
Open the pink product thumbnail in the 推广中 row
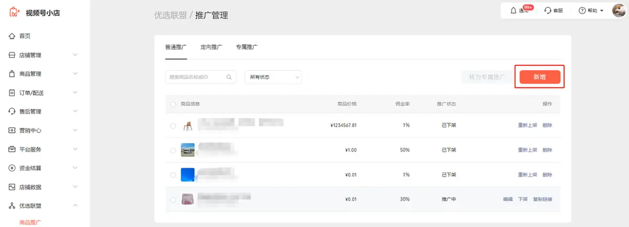188,199
